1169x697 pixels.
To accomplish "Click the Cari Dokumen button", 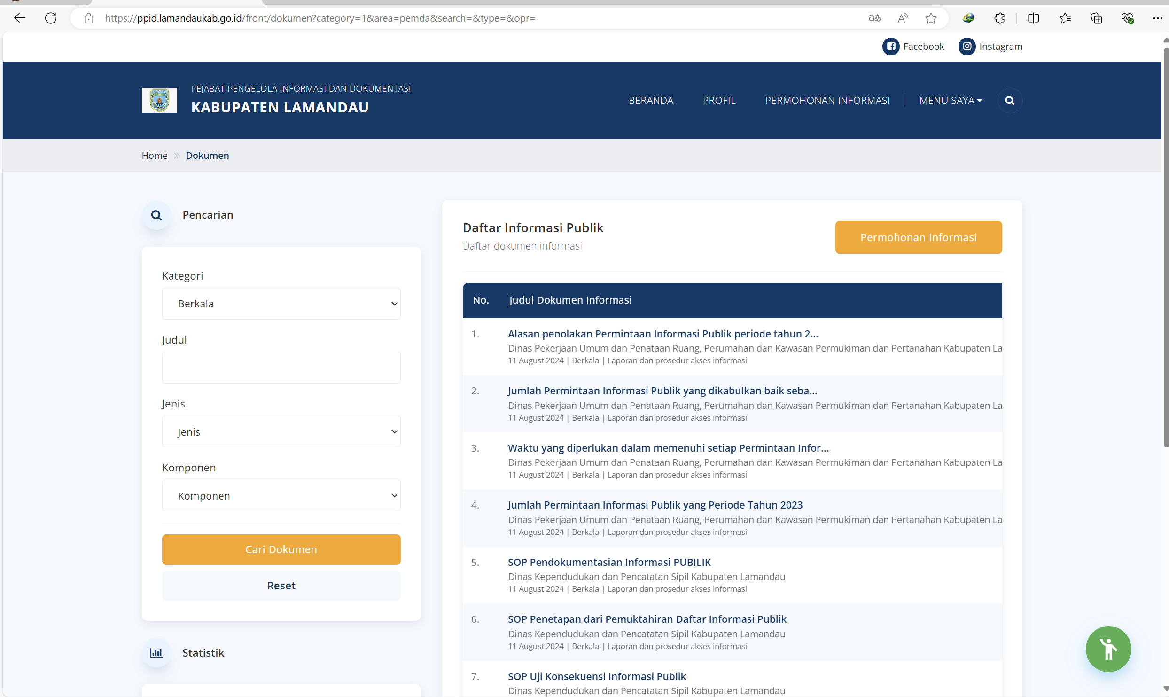I will [x=281, y=549].
